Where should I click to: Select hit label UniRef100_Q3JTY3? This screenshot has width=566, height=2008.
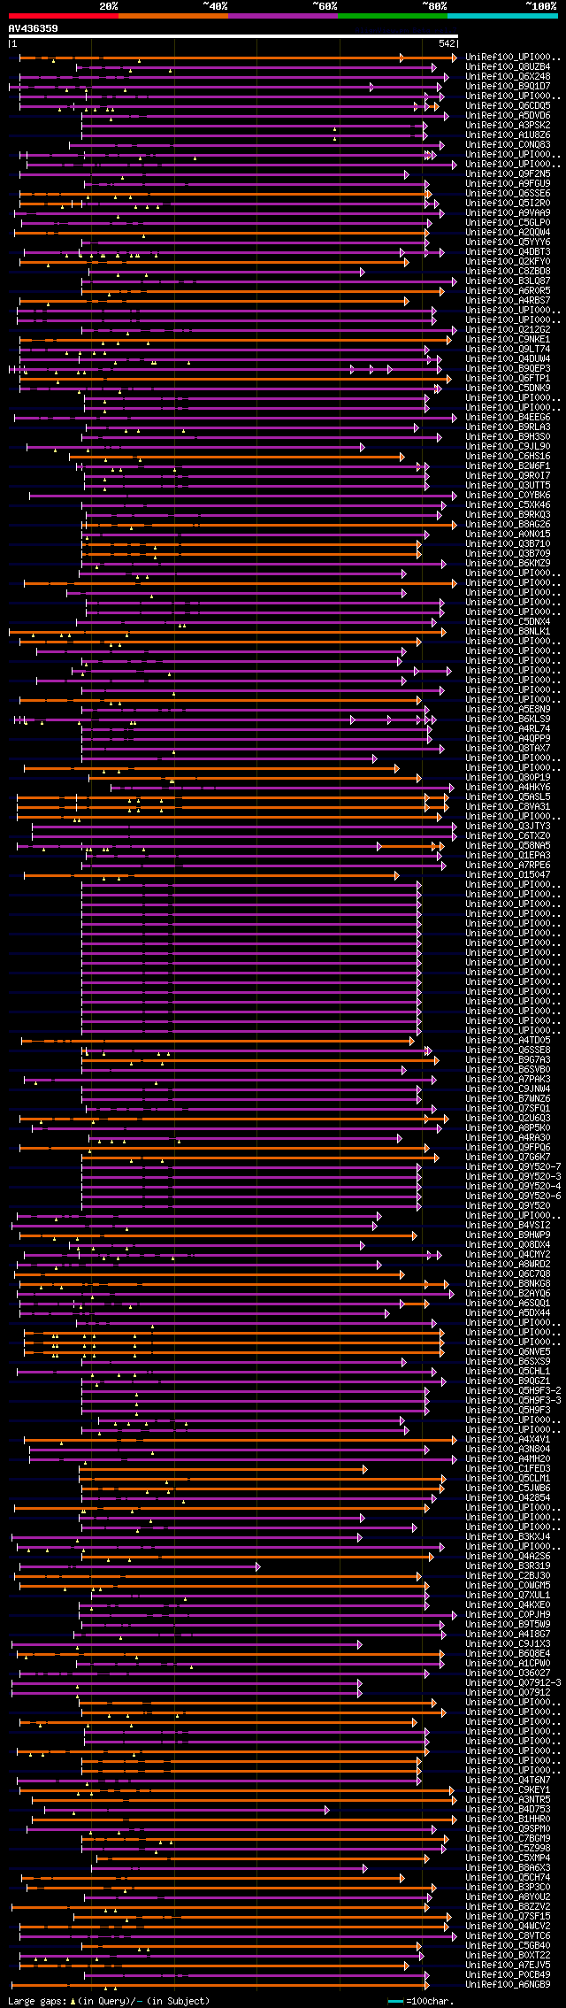click(508, 827)
